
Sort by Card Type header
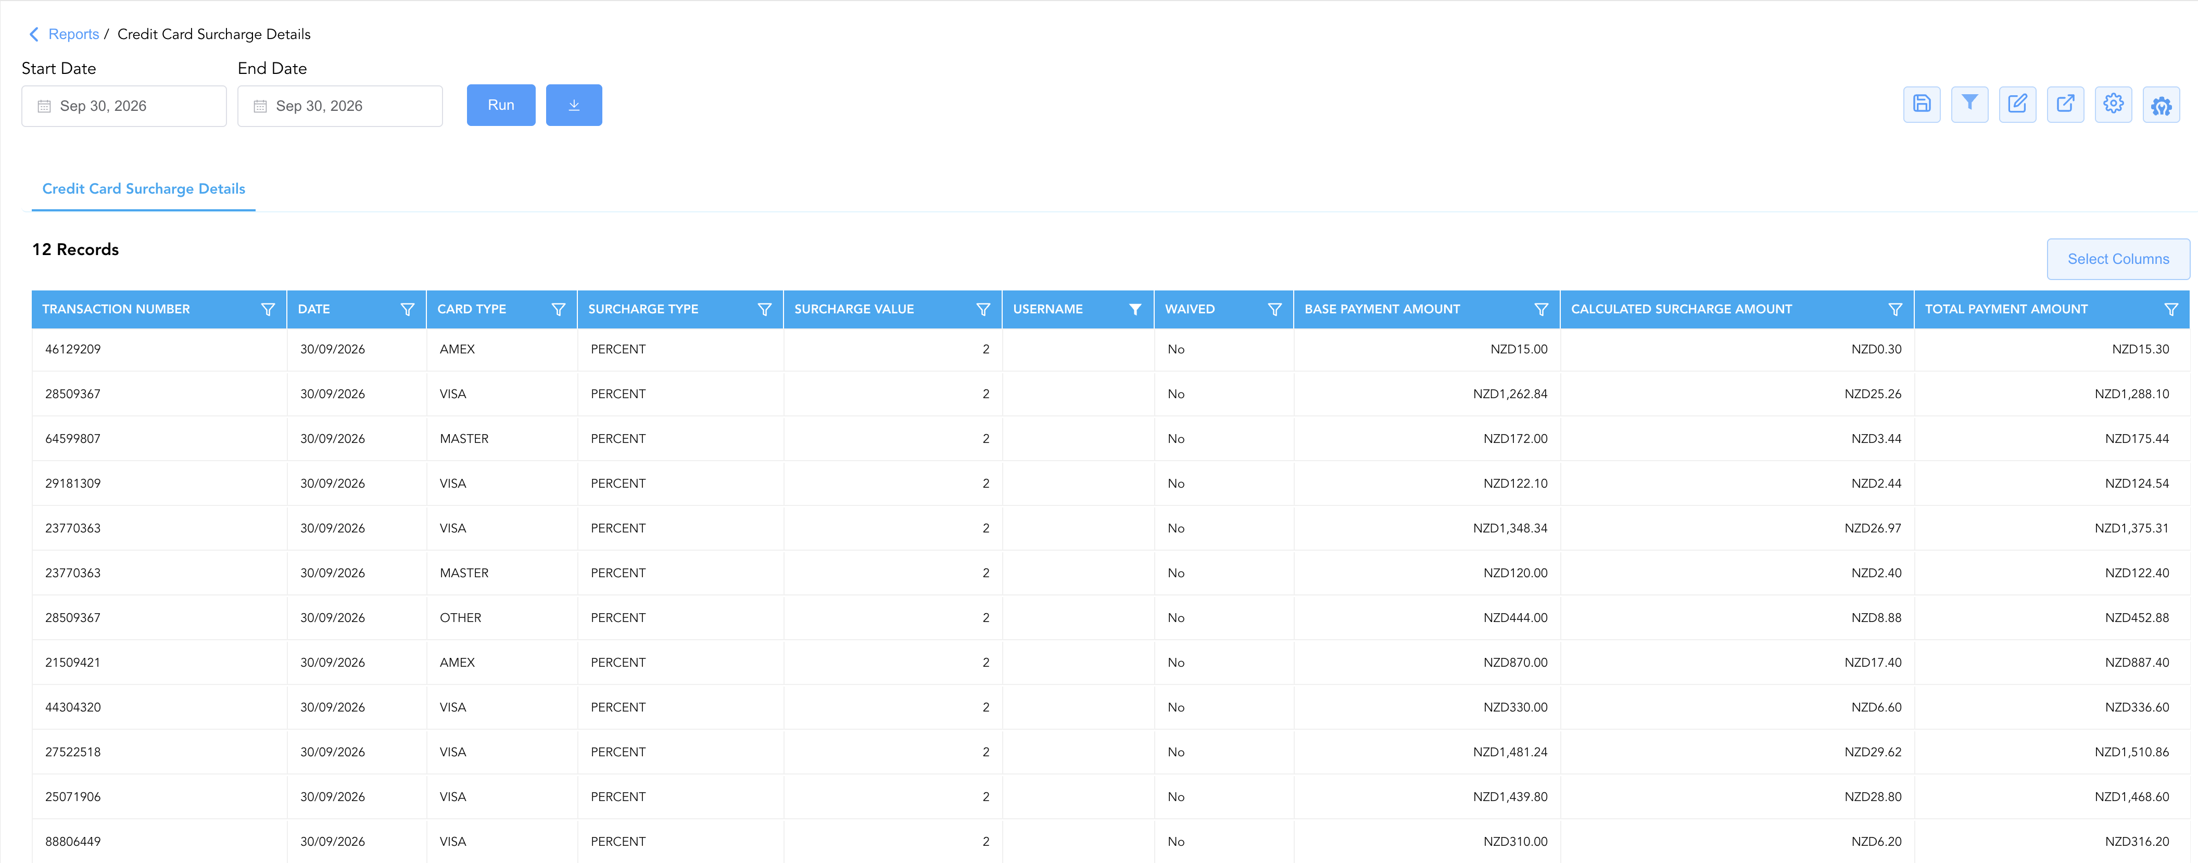coord(472,310)
